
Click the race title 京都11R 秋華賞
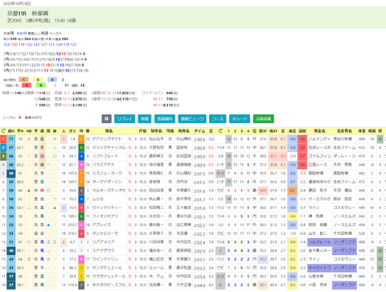coord(27,14)
